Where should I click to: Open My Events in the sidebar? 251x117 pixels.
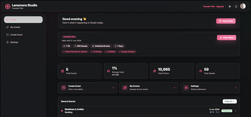[x=23, y=27]
